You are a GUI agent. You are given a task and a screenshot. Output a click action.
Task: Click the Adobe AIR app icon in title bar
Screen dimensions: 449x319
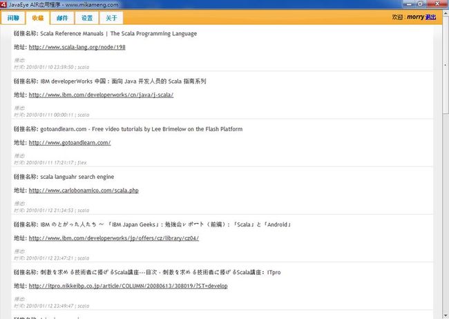pyautogui.click(x=3, y=4)
